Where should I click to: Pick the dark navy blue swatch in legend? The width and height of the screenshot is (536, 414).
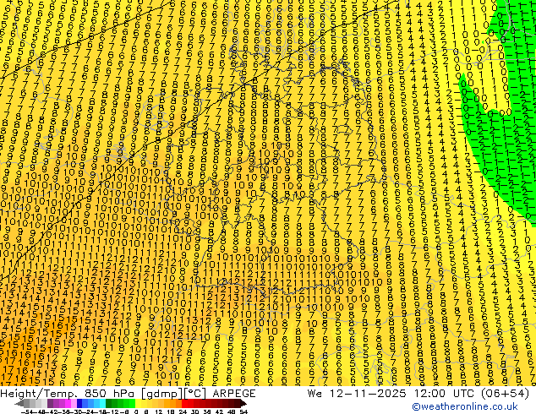(79, 404)
